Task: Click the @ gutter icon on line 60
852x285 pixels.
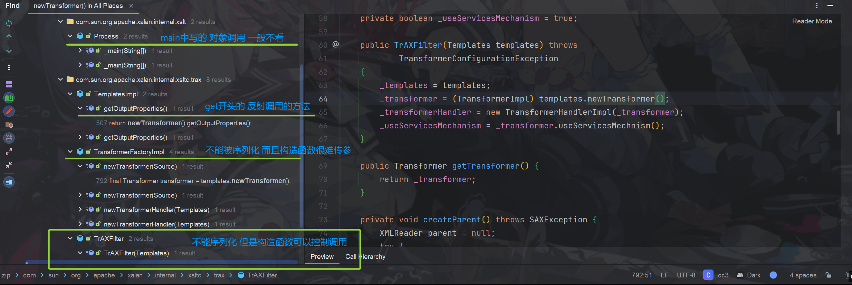Action: (x=336, y=44)
